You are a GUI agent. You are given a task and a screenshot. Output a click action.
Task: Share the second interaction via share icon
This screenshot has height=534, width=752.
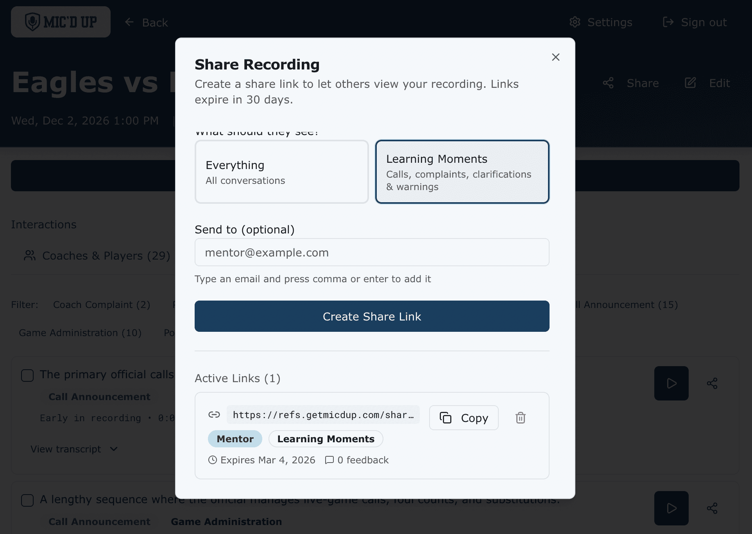(x=712, y=508)
